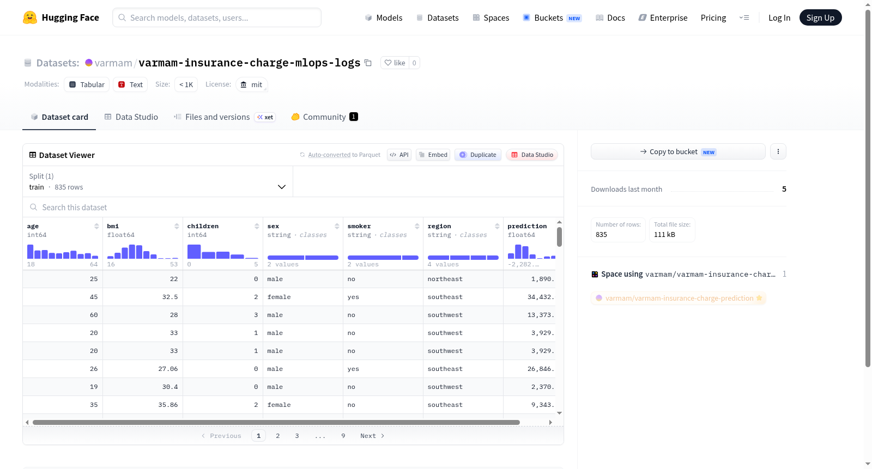The height and width of the screenshot is (469, 872).
Task: Click the Sign Up button
Action: pos(820,17)
